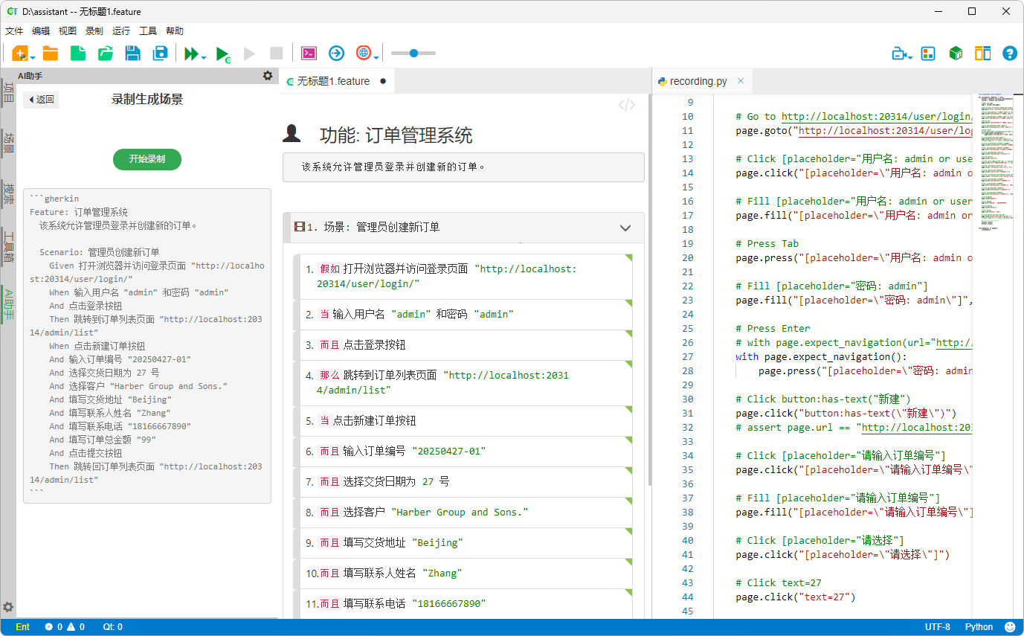Select step 5 点击新建订单按钮

coord(463,421)
